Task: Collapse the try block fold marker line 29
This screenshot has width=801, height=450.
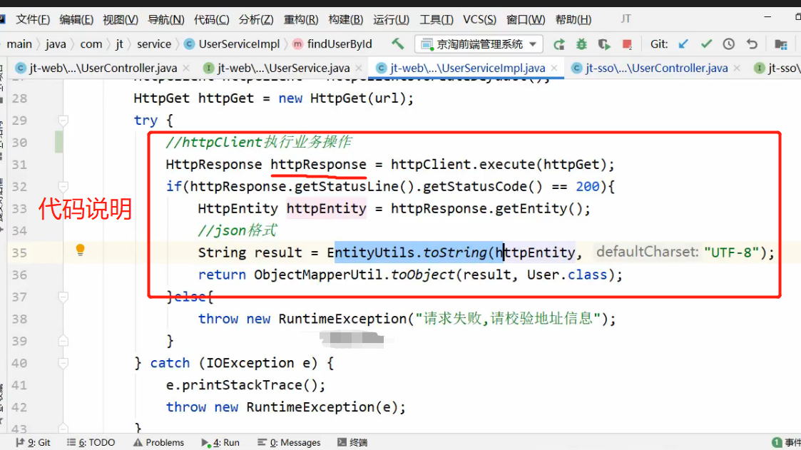Action: 63,121
